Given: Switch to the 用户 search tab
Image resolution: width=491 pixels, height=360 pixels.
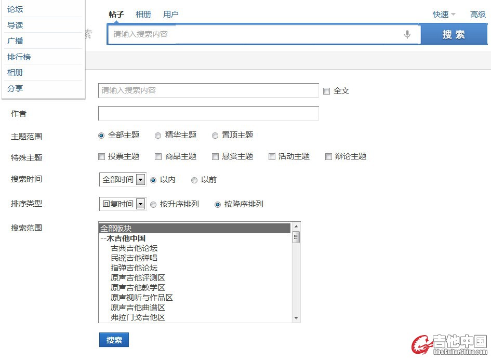Looking at the screenshot, I should coord(170,15).
